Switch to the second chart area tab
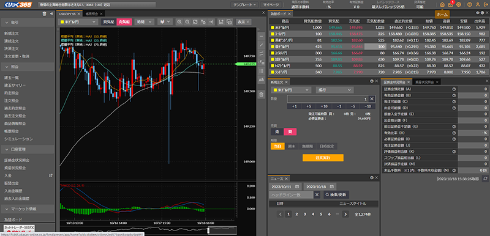The width and height of the screenshot is (490, 236). click(x=93, y=13)
